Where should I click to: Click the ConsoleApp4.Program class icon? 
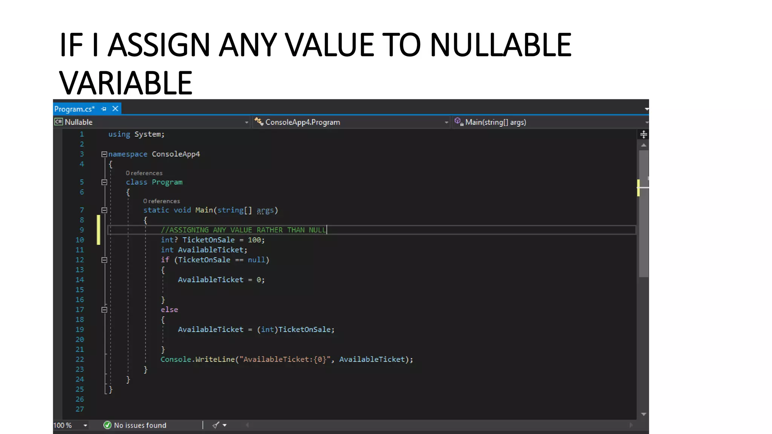pyautogui.click(x=259, y=121)
